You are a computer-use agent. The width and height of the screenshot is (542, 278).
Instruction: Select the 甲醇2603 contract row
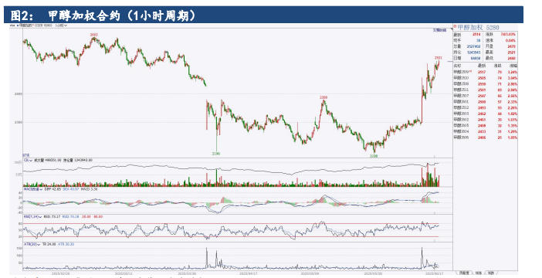pos(486,114)
